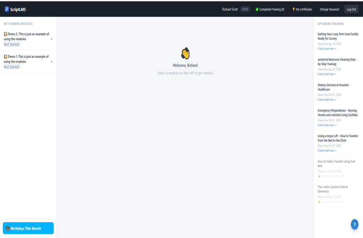Click the Upcoming Training heading
The width and height of the screenshot is (363, 238).
(x=331, y=24)
